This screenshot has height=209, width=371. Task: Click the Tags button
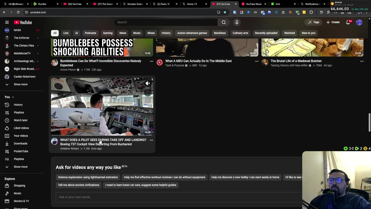[313, 22]
